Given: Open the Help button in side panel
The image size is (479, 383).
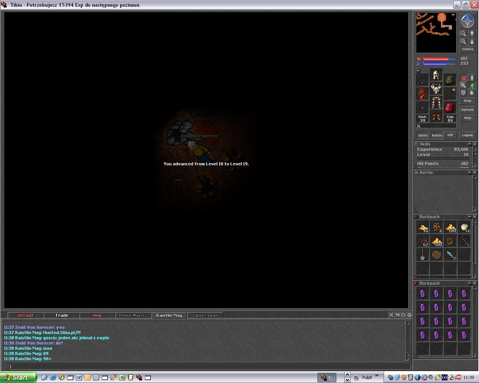Looking at the screenshot, I should tap(467, 118).
